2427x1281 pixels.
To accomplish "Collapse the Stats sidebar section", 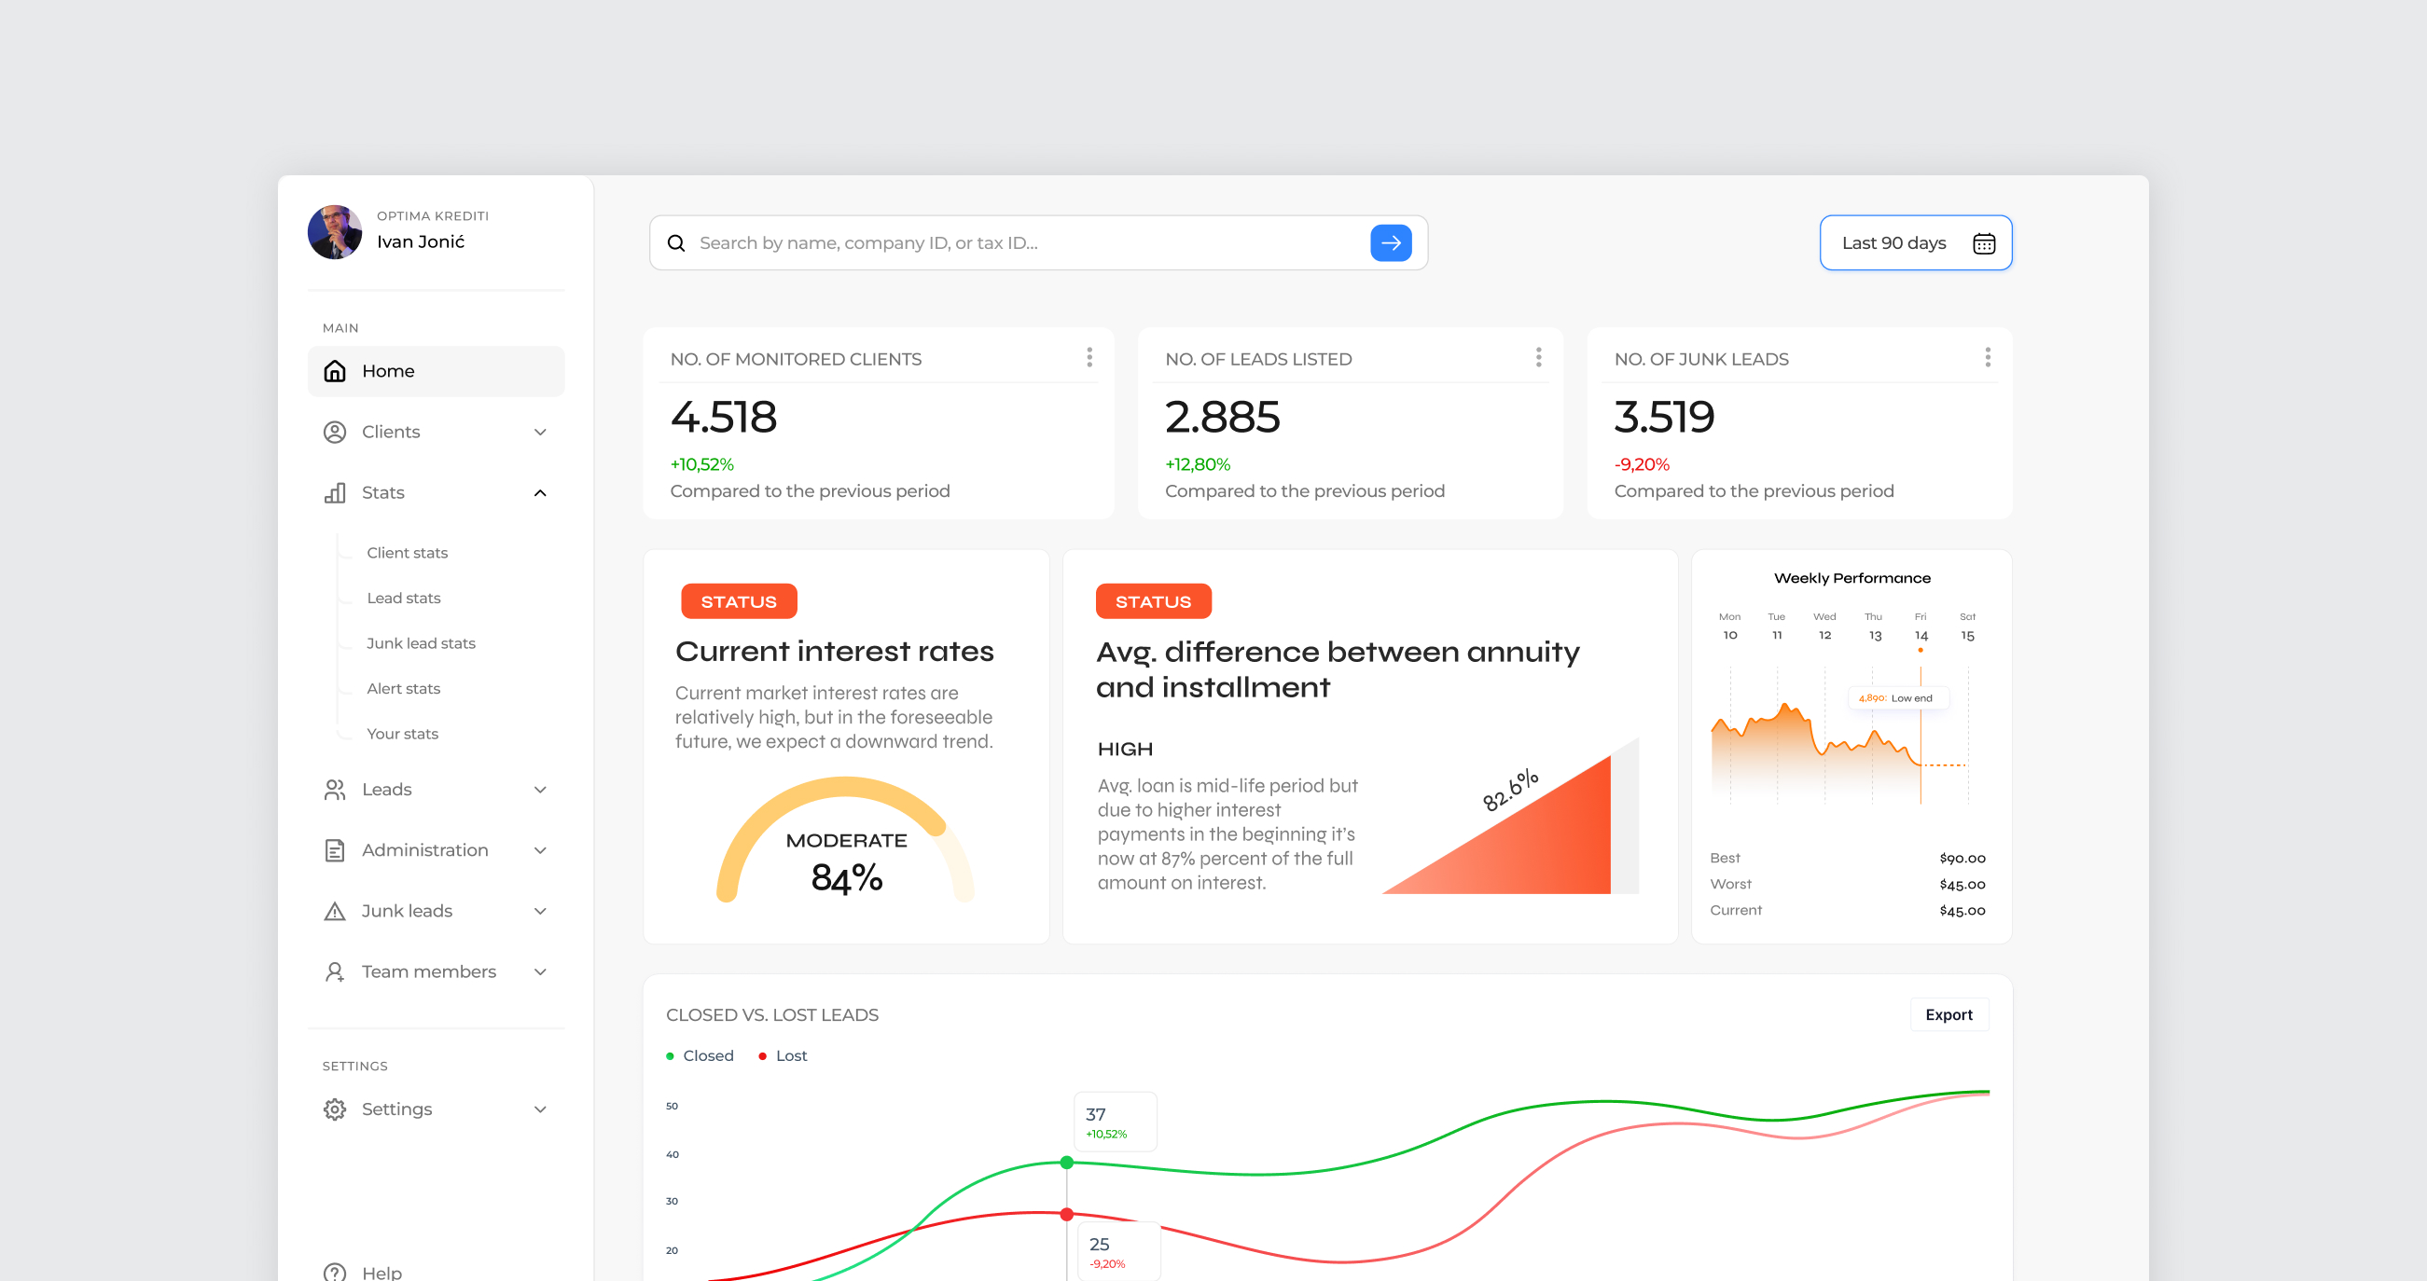I will (540, 492).
